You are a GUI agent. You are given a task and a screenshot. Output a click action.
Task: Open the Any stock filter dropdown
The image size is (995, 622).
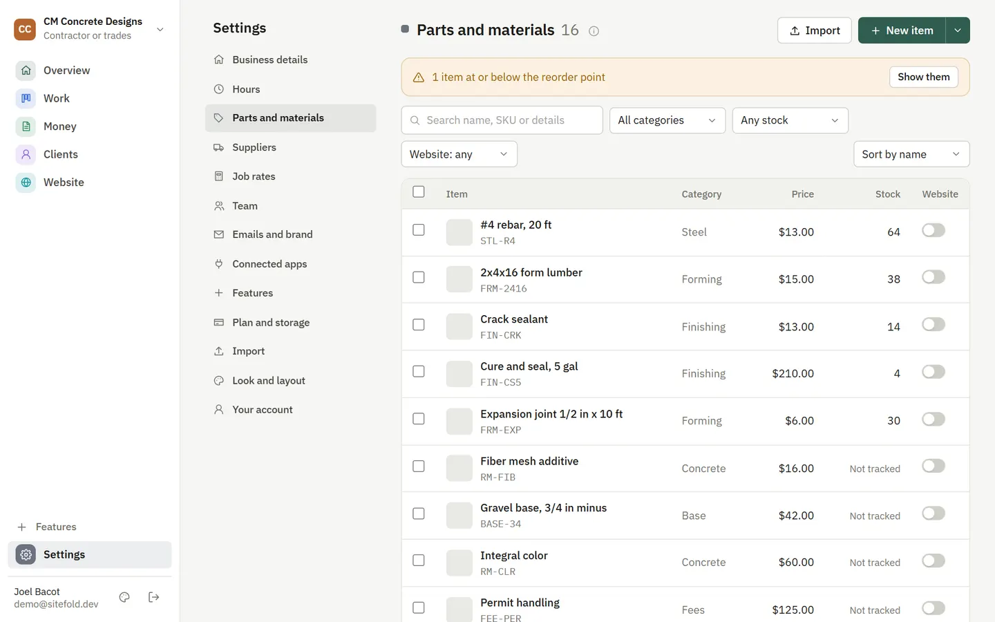[790, 120]
